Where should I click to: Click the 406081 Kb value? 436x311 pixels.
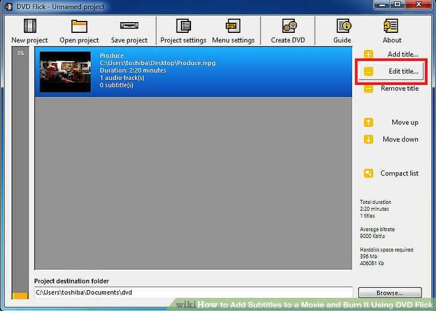click(x=372, y=263)
